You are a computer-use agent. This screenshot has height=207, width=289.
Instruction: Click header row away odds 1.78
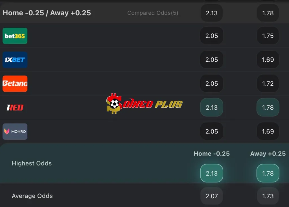coord(268,13)
